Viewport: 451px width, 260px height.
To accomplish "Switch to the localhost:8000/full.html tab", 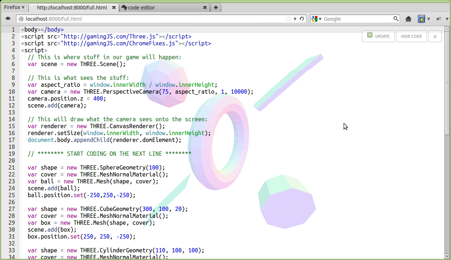I will 72,8.
